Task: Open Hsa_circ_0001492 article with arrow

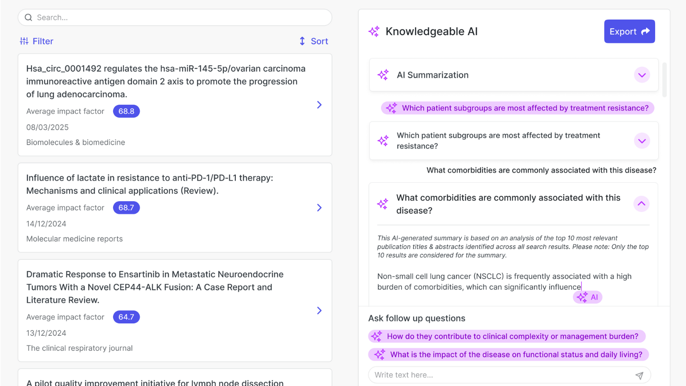Action: tap(319, 105)
